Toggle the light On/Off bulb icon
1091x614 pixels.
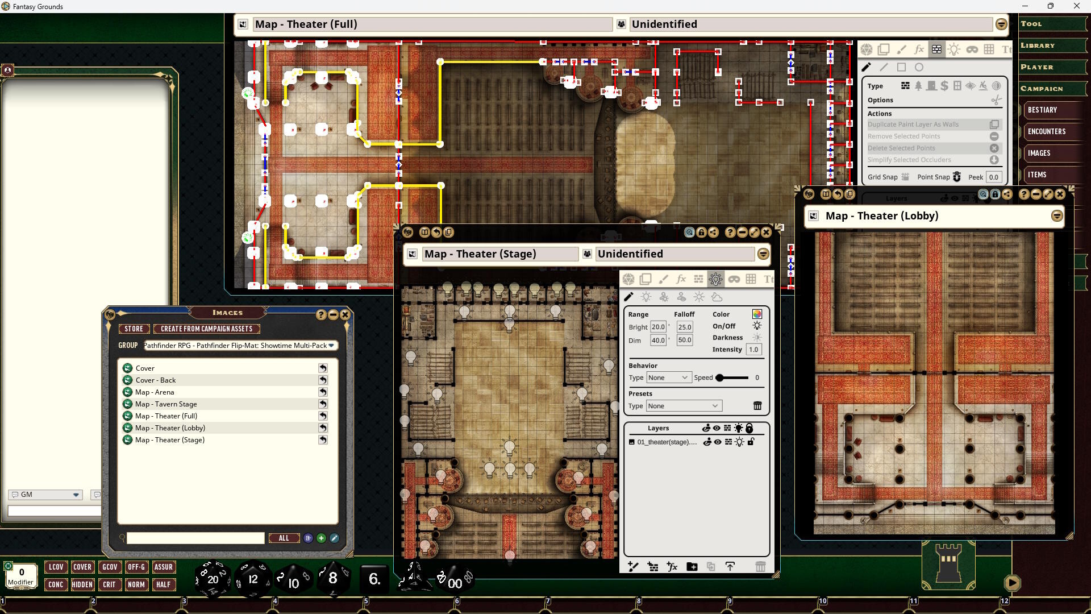coord(757,326)
